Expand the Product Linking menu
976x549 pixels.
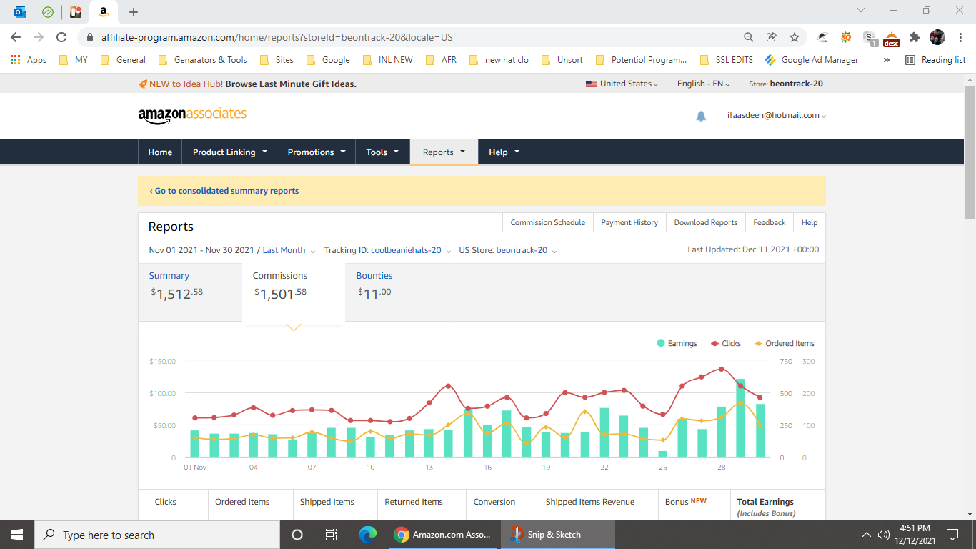pyautogui.click(x=229, y=152)
